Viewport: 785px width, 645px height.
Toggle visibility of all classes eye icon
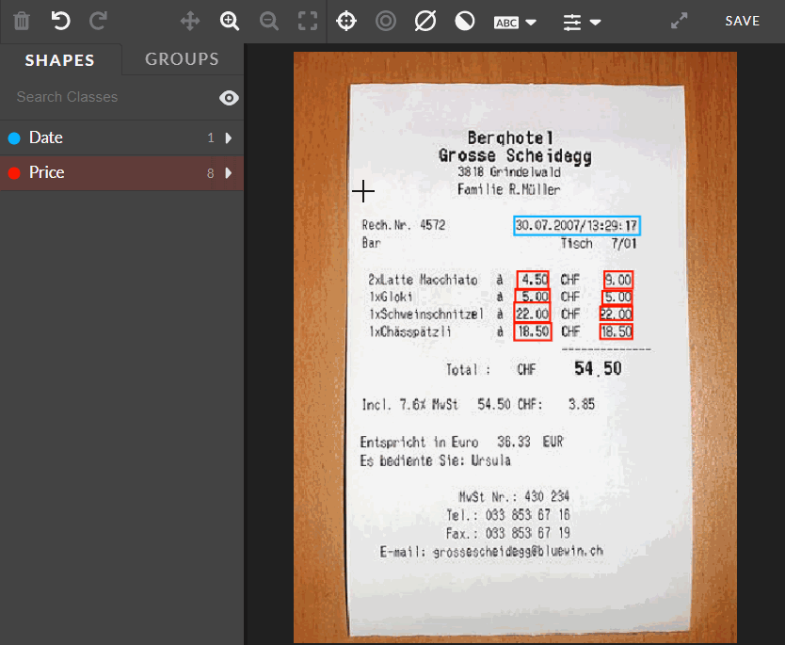click(x=229, y=98)
